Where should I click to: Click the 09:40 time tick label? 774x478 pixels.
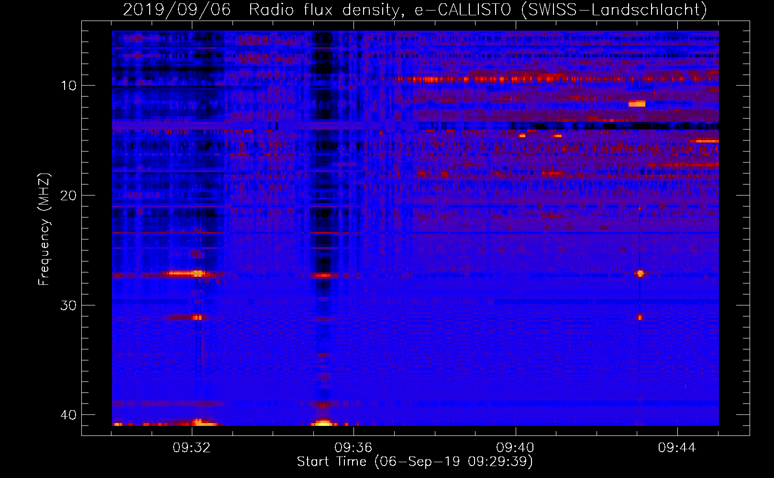point(515,448)
